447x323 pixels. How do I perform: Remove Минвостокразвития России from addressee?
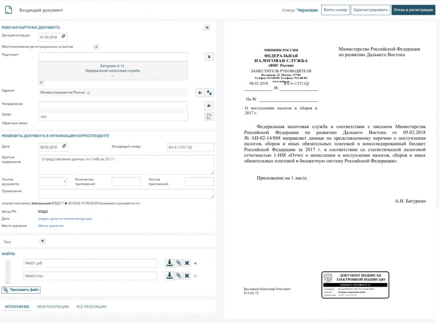[x=88, y=93]
